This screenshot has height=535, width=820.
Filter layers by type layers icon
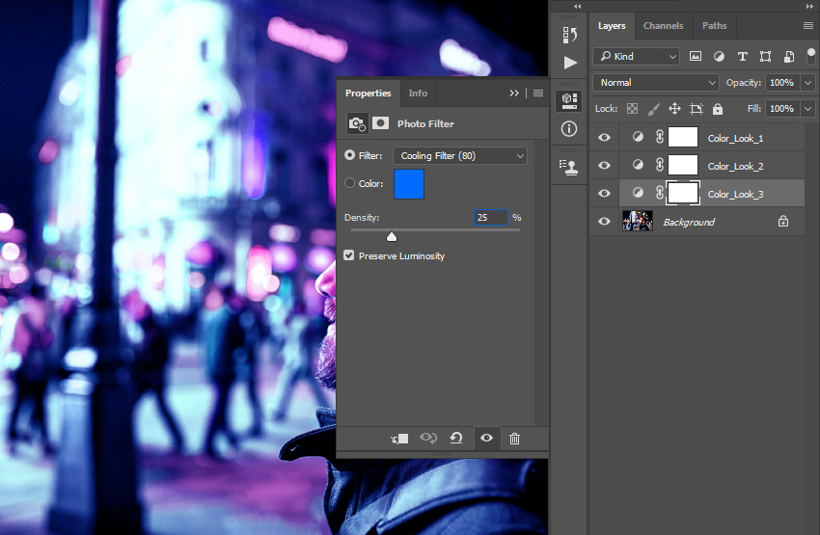pos(742,57)
